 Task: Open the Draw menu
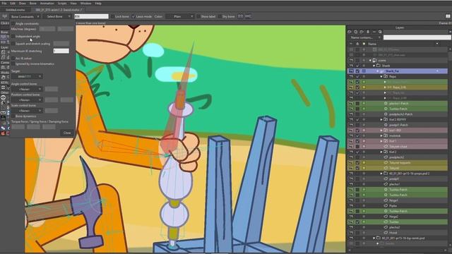click(x=22, y=3)
